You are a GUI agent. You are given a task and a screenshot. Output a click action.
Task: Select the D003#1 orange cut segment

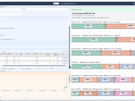(x=120, y=26)
